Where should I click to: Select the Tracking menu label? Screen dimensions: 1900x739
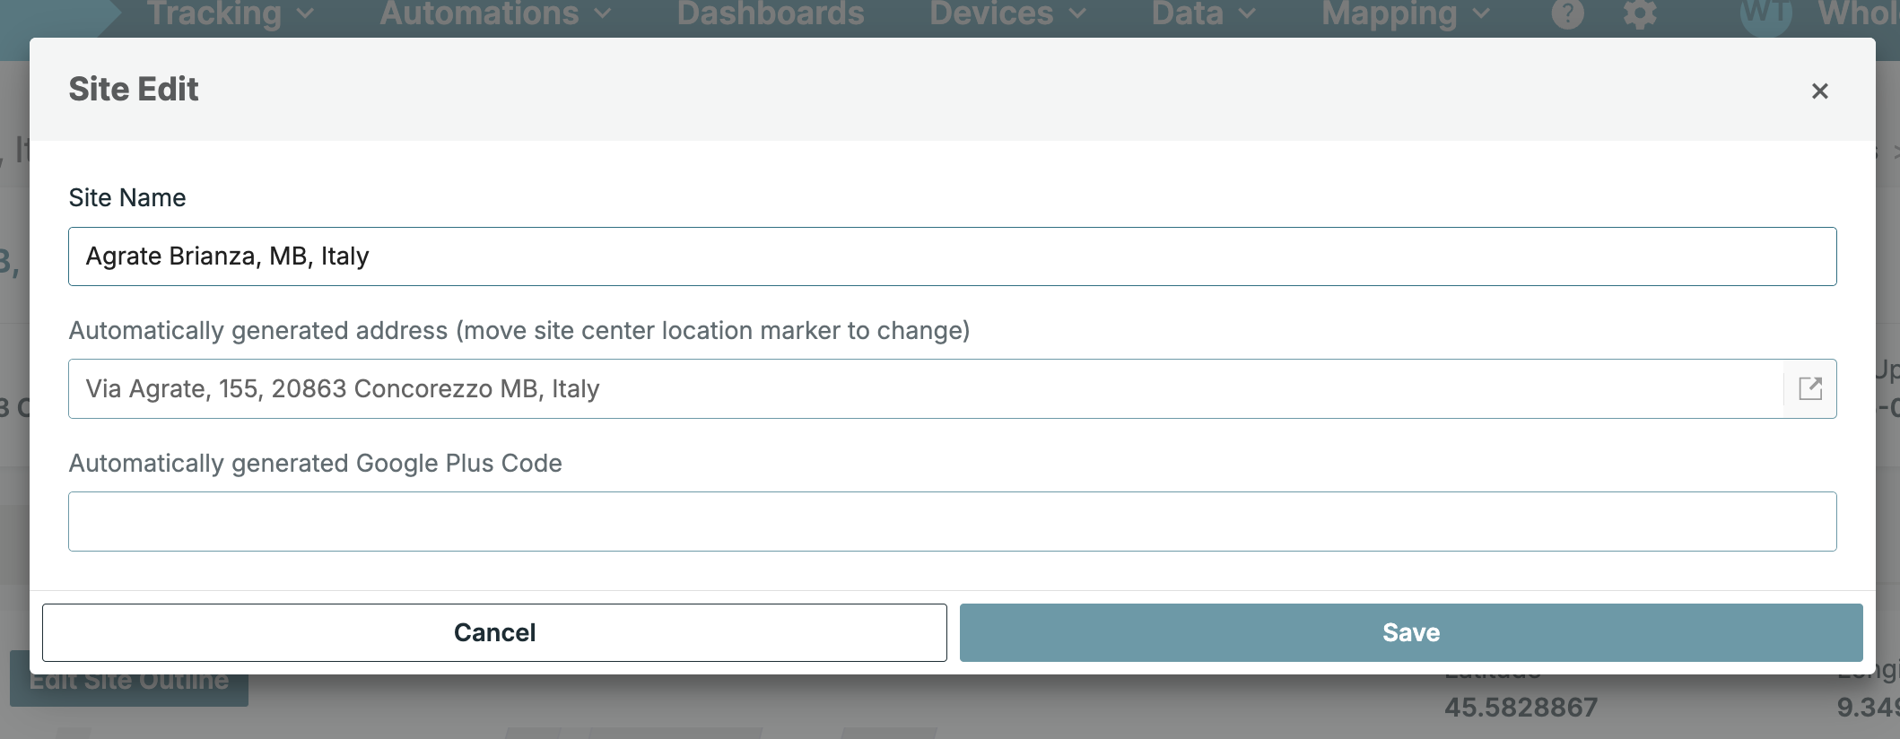click(214, 14)
